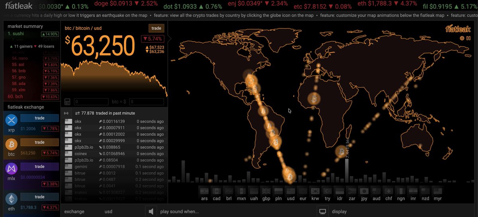Open the display settings label

pyautogui.click(x=339, y=211)
